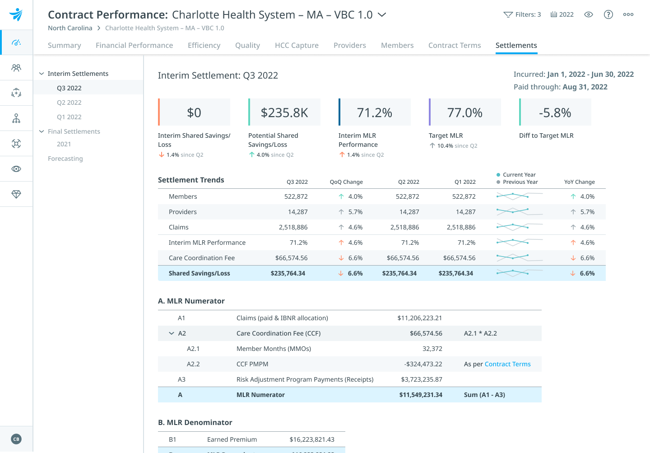The height and width of the screenshot is (453, 650).
Task: Click the $235.8K Potential Shared Savings card
Action: tap(284, 112)
